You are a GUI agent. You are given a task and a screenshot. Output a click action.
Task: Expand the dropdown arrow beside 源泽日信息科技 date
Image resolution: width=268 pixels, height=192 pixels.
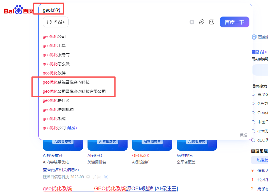[x=88, y=177]
